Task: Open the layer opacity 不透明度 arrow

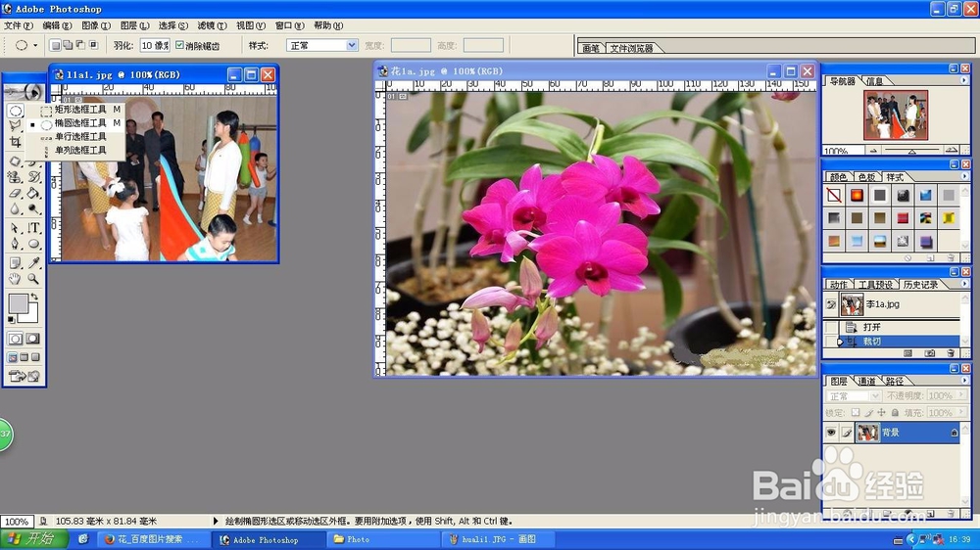Action: tap(961, 395)
